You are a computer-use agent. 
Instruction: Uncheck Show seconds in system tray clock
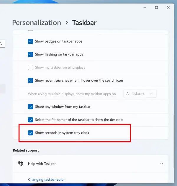pyautogui.click(x=30, y=133)
